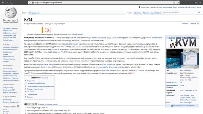Open Викисклад sidebar link
The height and width of the screenshot is (114, 203).
[x=7, y=100]
